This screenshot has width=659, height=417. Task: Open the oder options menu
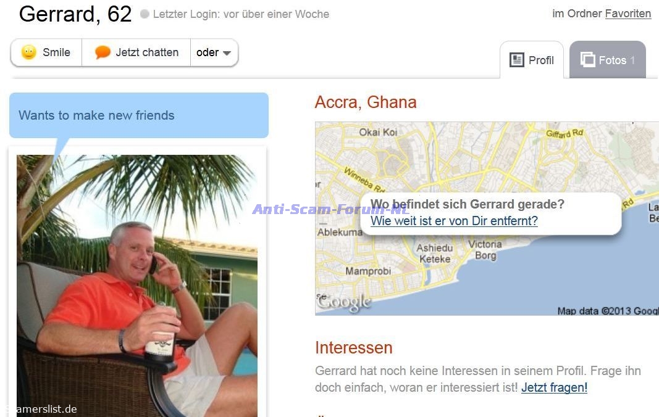pyautogui.click(x=214, y=52)
